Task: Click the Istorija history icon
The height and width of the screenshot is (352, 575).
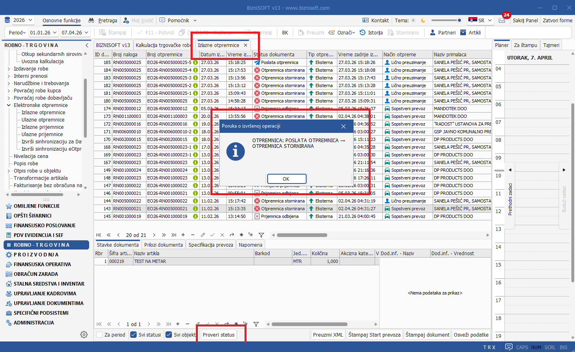Action: 363,32
